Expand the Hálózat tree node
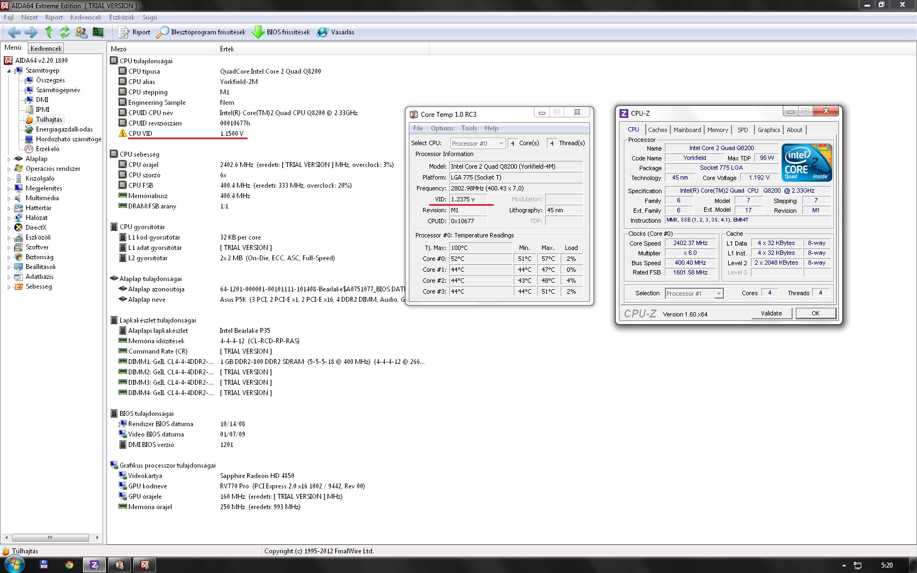Viewport: 917px width, 573px height. click(9, 218)
